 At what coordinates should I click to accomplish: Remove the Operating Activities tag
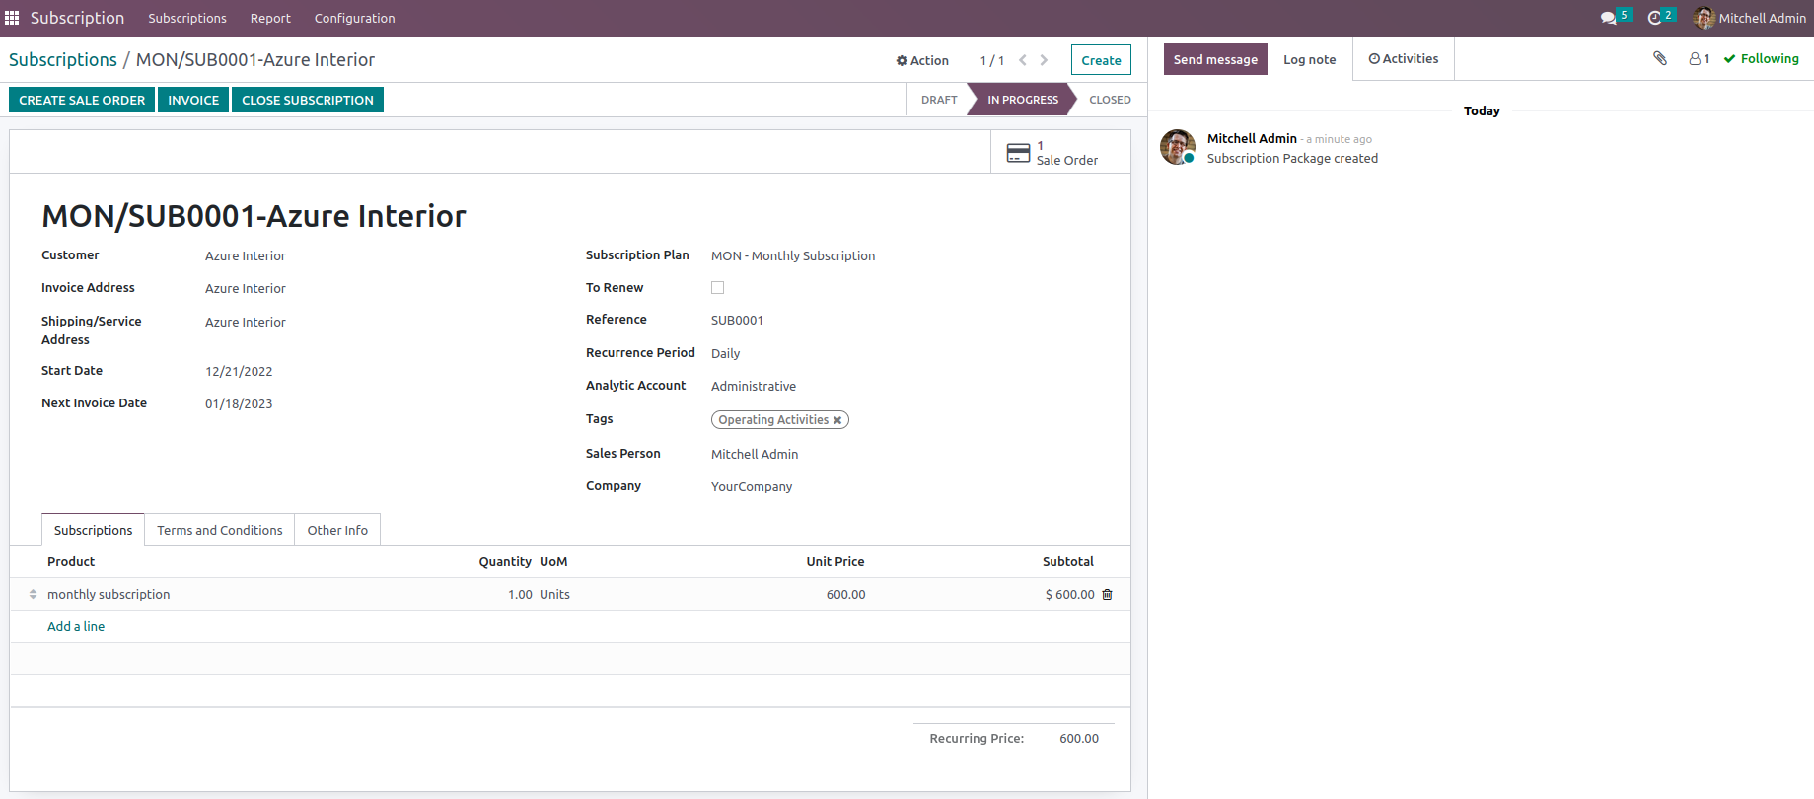pyautogui.click(x=837, y=420)
